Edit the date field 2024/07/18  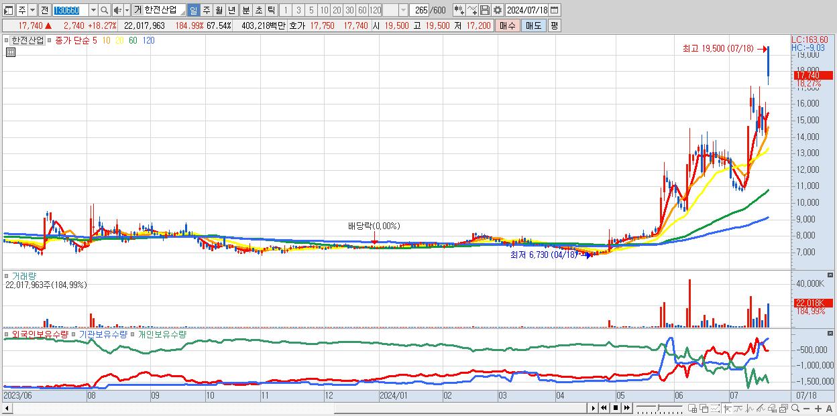click(x=527, y=10)
